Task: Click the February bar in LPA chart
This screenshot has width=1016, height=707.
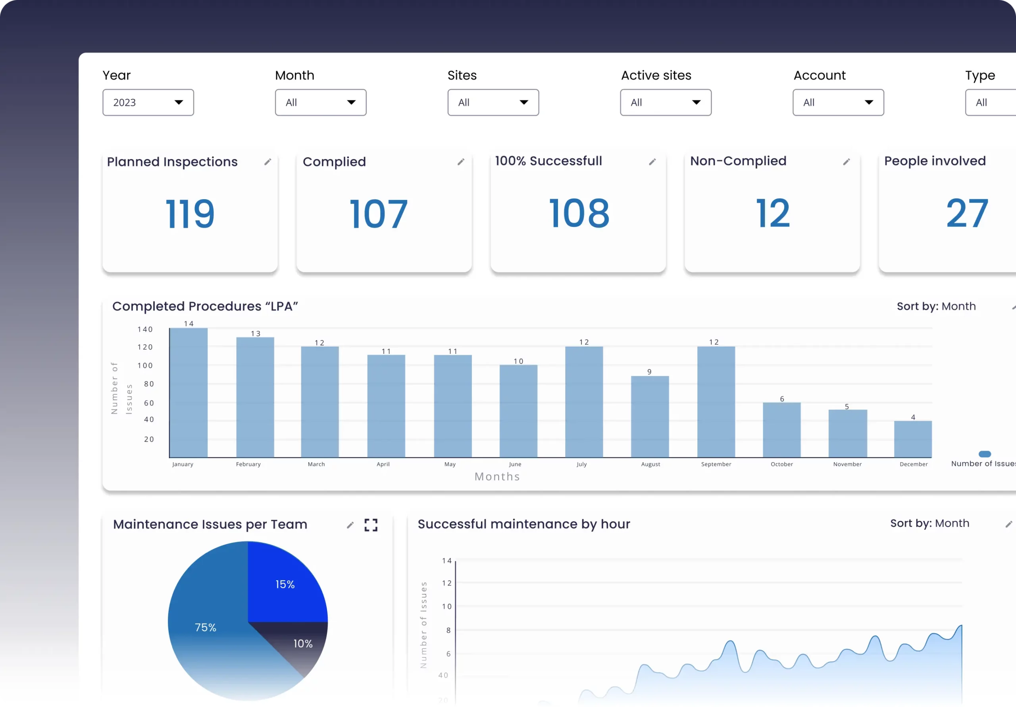Action: pyautogui.click(x=255, y=397)
